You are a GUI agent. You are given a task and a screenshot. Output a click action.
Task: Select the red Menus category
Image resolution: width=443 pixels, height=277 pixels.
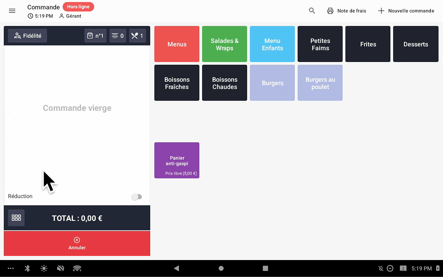point(177,44)
